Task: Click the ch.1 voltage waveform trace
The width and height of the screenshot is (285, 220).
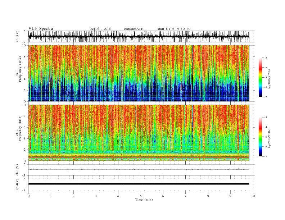Action: [139, 36]
